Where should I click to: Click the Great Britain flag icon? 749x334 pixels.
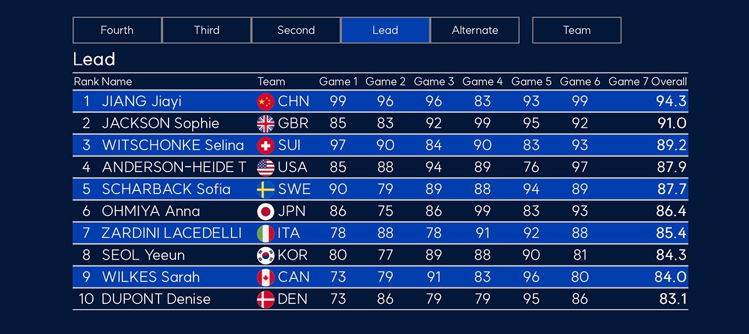point(266,124)
